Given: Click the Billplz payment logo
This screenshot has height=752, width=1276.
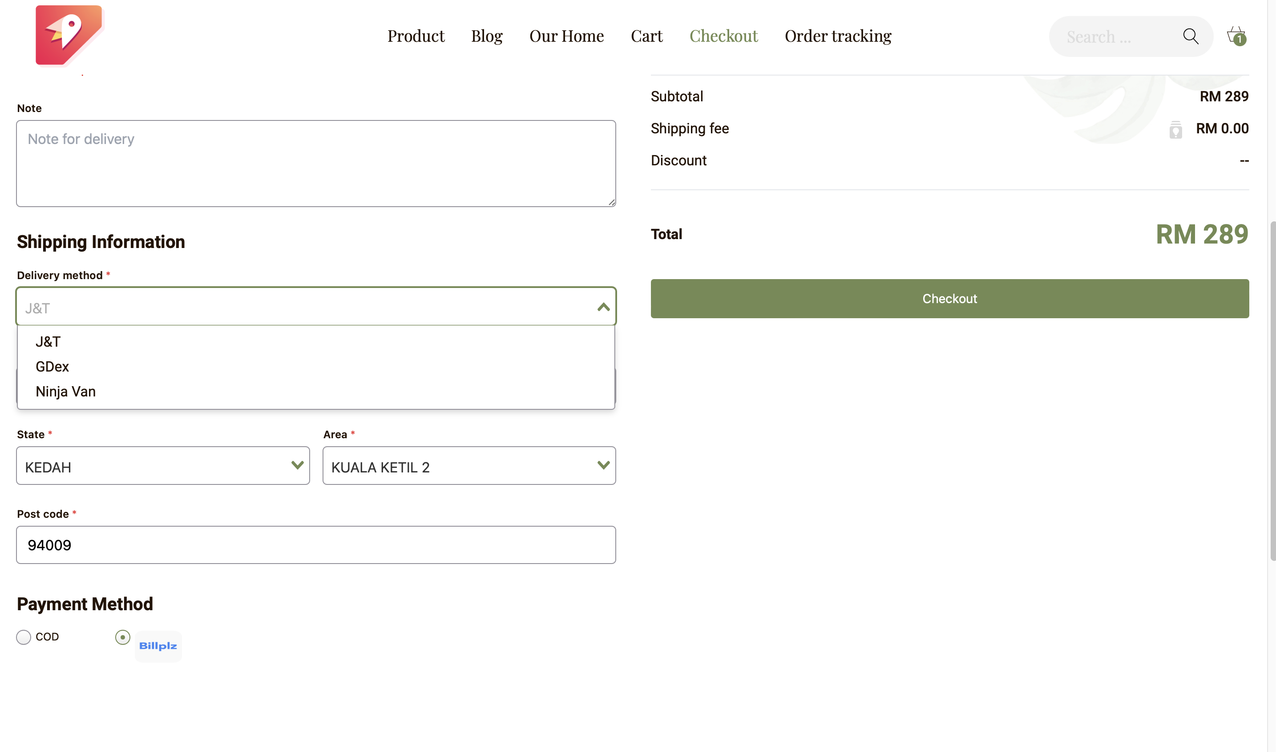Looking at the screenshot, I should point(158,646).
